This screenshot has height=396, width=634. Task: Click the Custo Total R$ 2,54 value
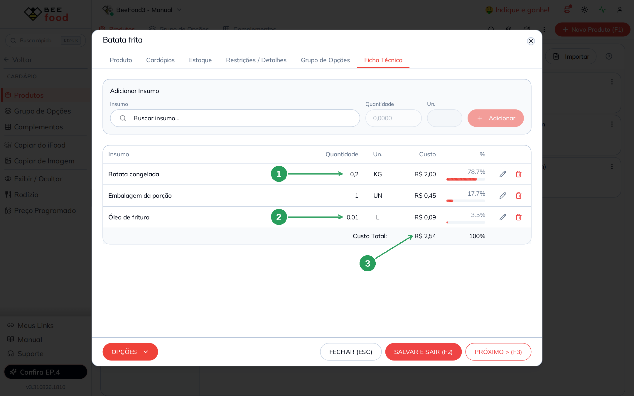[x=425, y=236]
